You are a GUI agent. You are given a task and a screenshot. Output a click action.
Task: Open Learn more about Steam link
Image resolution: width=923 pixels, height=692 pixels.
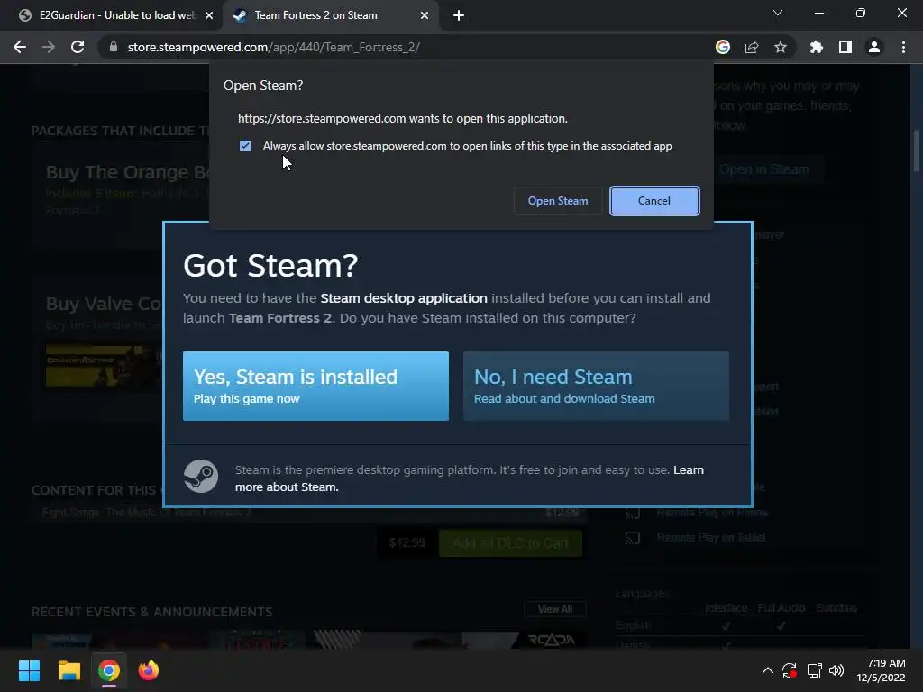pyautogui.click(x=469, y=478)
